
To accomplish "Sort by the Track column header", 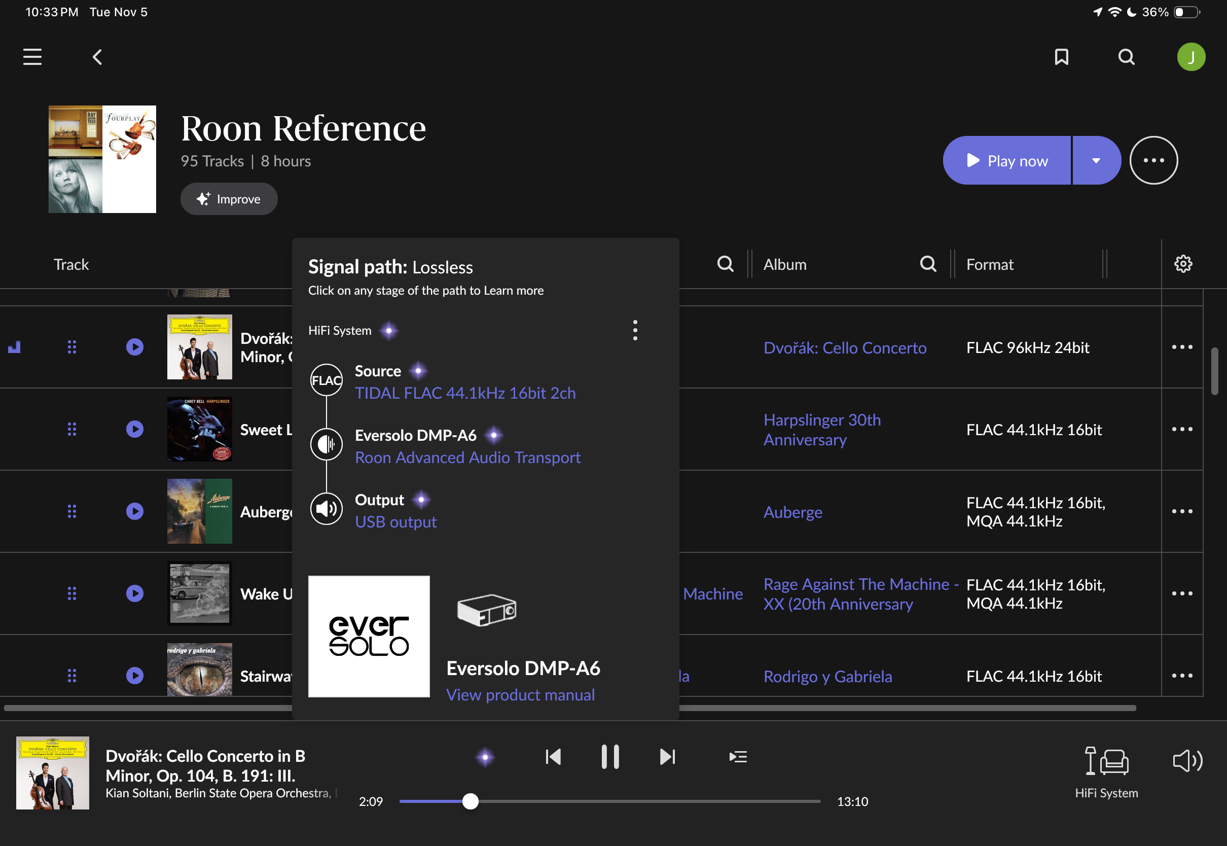I will pos(71,264).
